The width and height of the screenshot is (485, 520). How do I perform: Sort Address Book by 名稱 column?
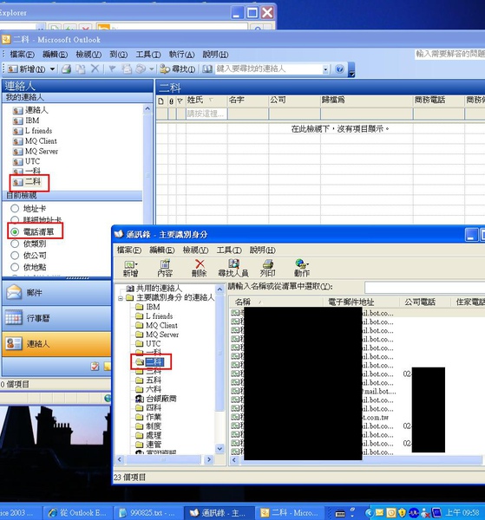pyautogui.click(x=276, y=302)
